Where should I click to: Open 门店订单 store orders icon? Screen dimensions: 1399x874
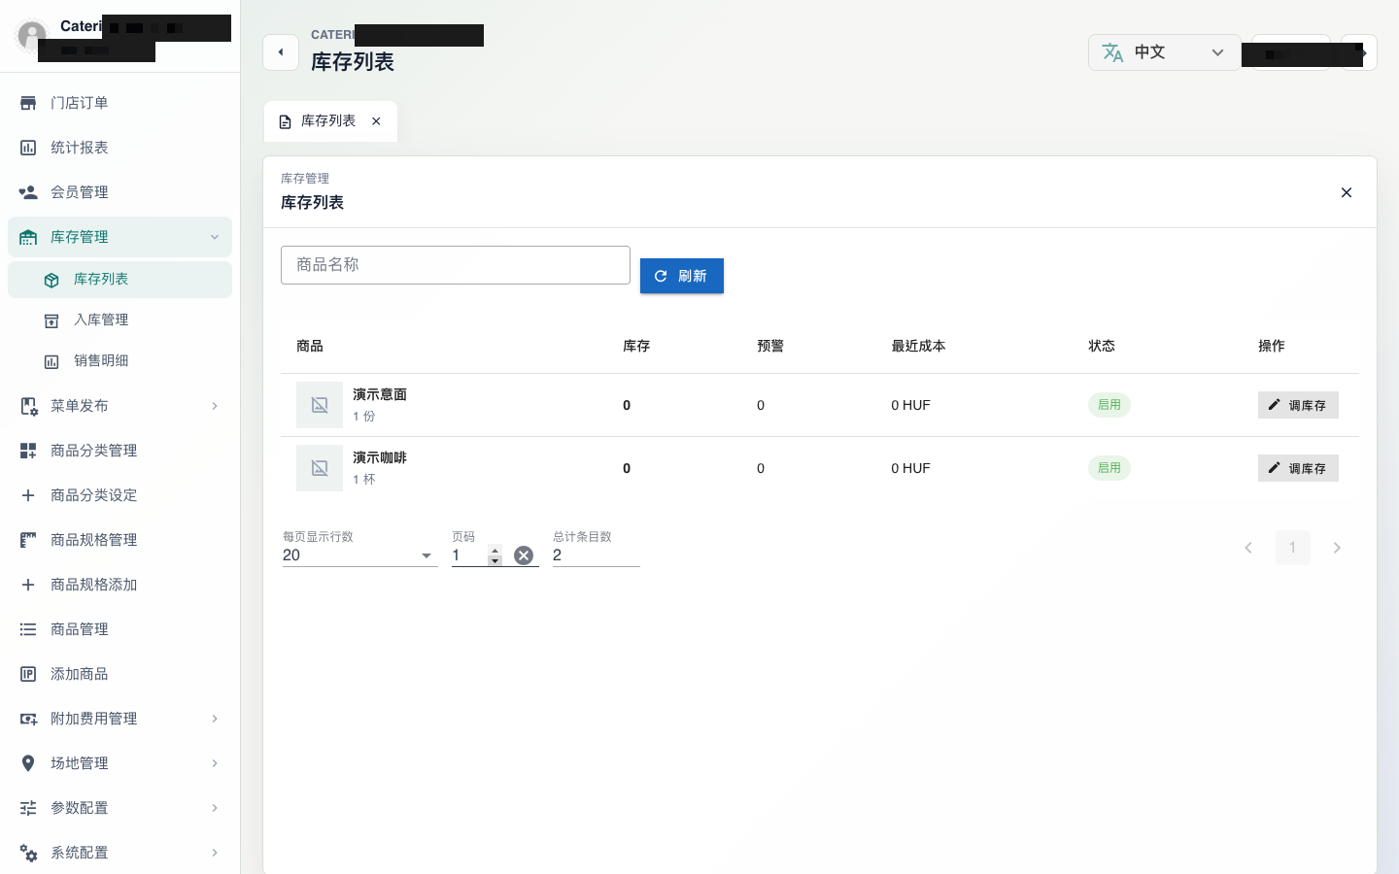click(28, 103)
